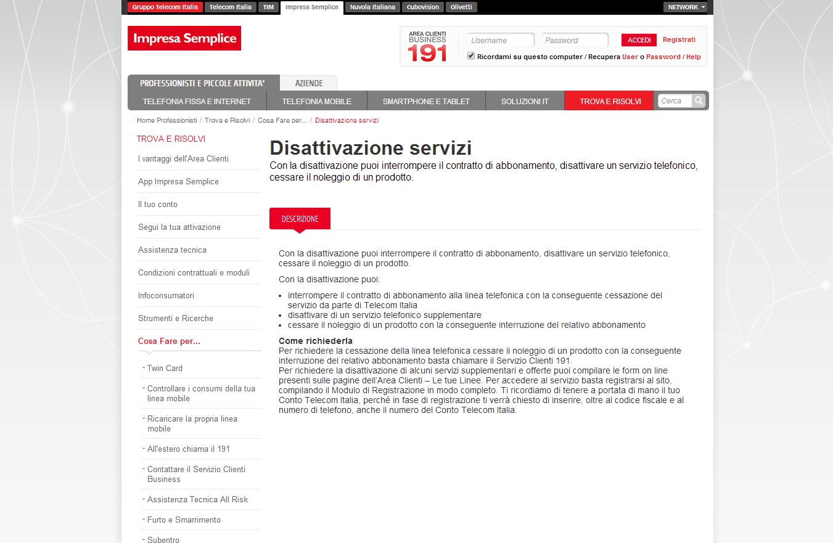This screenshot has height=543, width=833.
Task: Enable the Ricordami su questo computer checkbox
Action: coord(470,55)
